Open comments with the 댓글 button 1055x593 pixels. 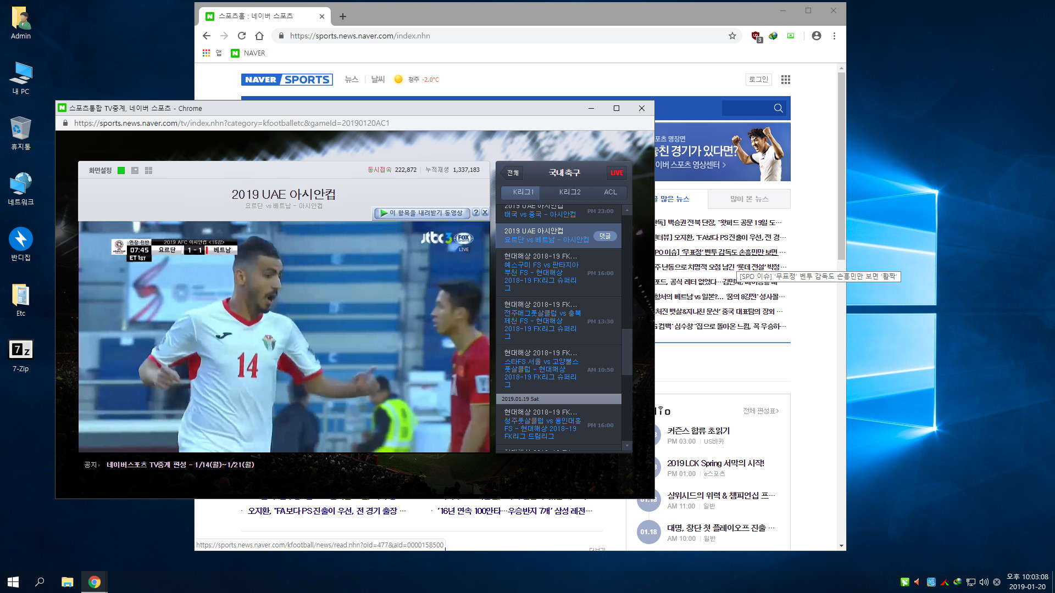[x=605, y=236]
